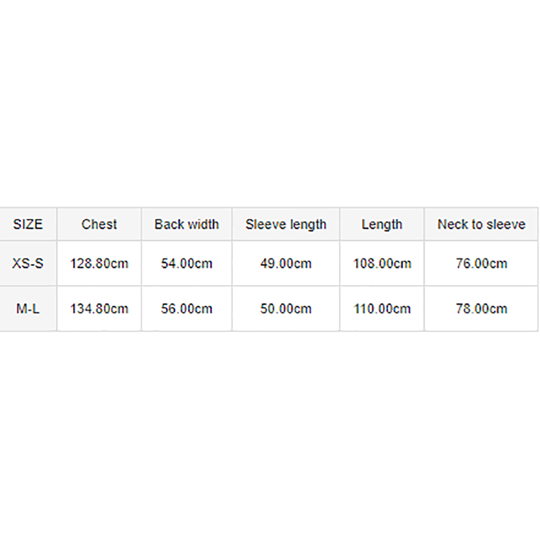
Task: Click the 49.00cm sleeve length cell
Action: coord(286,264)
